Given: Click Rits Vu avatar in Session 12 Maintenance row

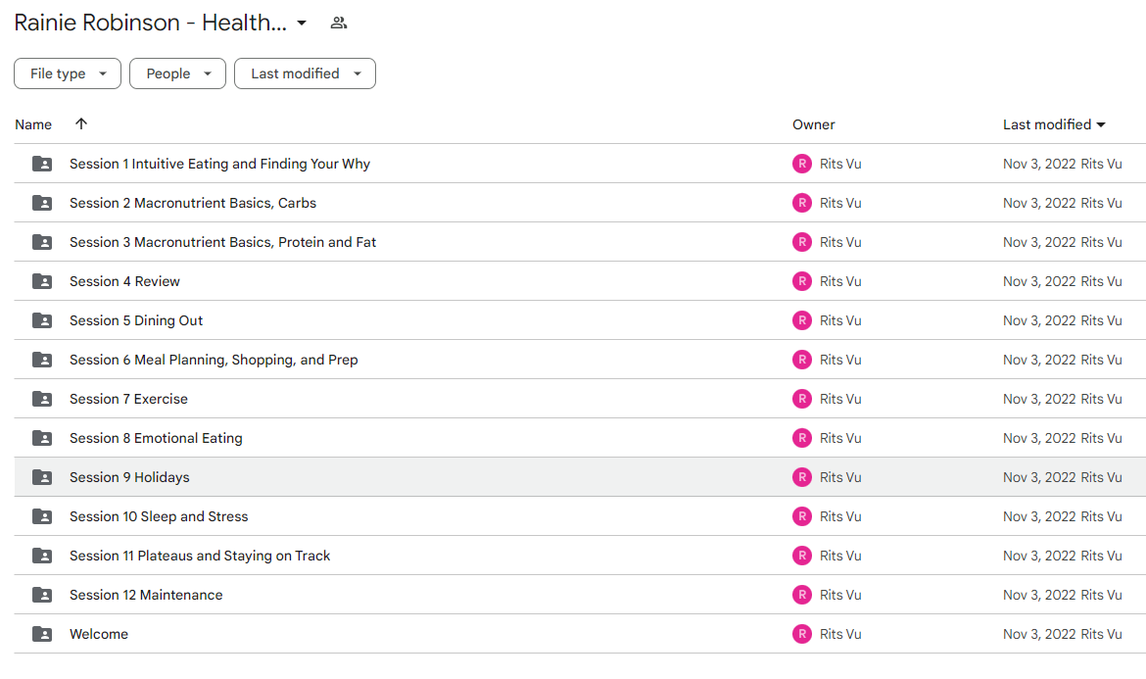Looking at the screenshot, I should click(x=802, y=595).
